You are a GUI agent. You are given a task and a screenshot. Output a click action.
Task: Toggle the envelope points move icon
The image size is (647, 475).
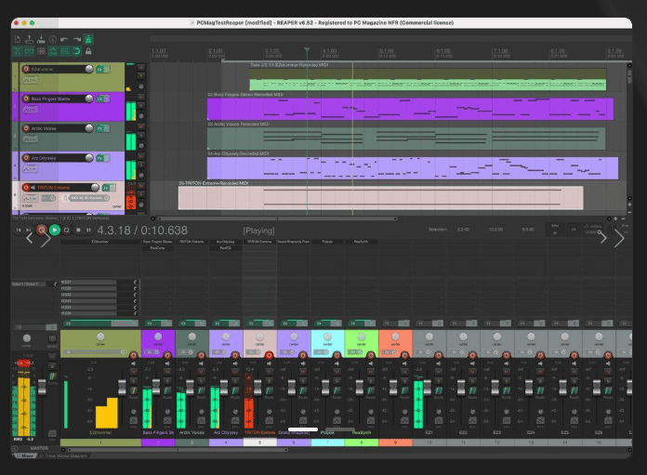click(53, 51)
